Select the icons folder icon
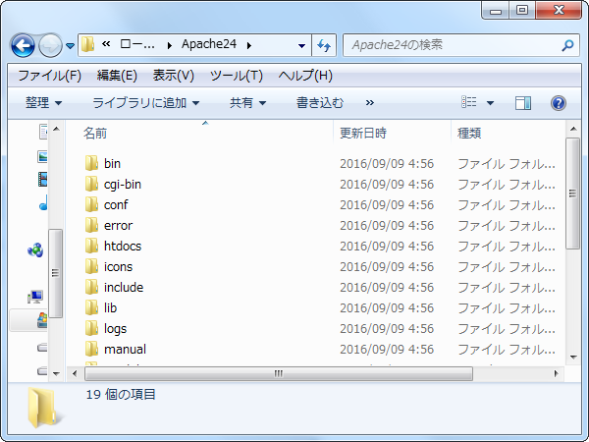Image resolution: width=589 pixels, height=442 pixels. tap(91, 267)
